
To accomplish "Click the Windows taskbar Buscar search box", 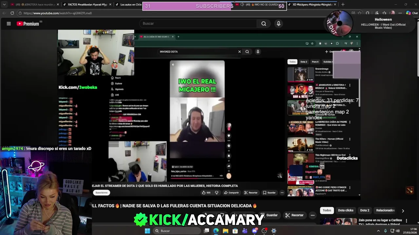I will pos(176,231).
